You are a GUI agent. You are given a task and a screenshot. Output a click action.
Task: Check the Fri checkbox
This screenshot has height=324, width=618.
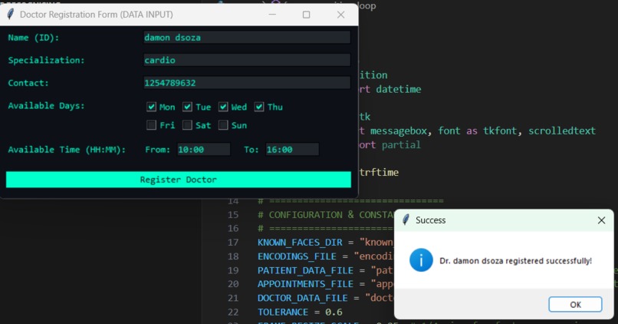(x=151, y=125)
